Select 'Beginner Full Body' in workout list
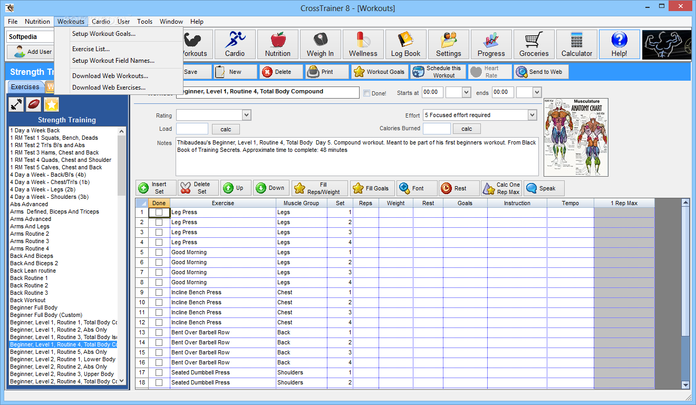 [x=34, y=307]
